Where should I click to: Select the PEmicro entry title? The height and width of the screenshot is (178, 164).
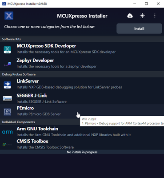[25, 108]
